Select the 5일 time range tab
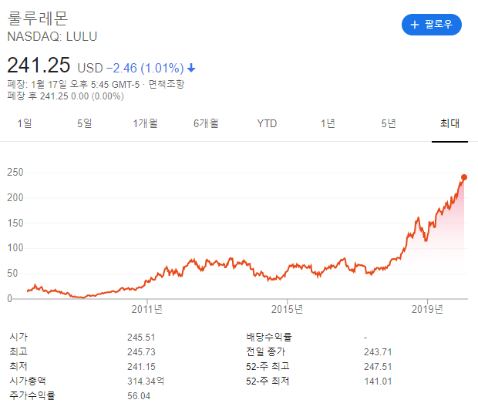Screen dimensions: 478x410 point(85,123)
